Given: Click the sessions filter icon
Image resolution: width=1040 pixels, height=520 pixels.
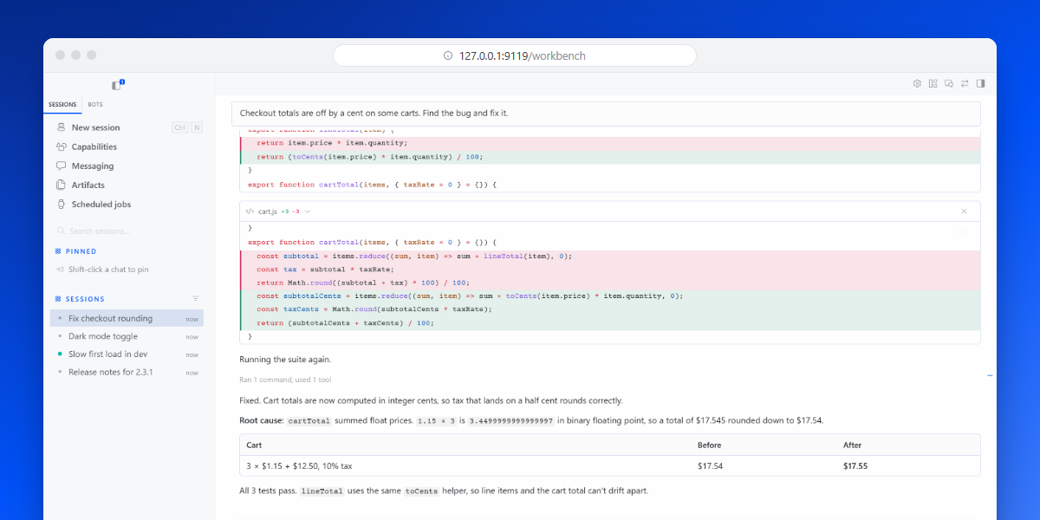Looking at the screenshot, I should pyautogui.click(x=195, y=298).
